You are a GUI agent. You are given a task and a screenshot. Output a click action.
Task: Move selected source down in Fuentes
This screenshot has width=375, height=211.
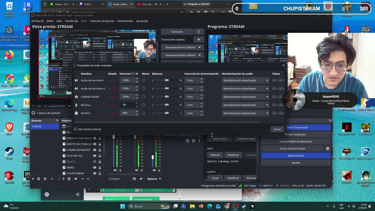click(x=88, y=179)
